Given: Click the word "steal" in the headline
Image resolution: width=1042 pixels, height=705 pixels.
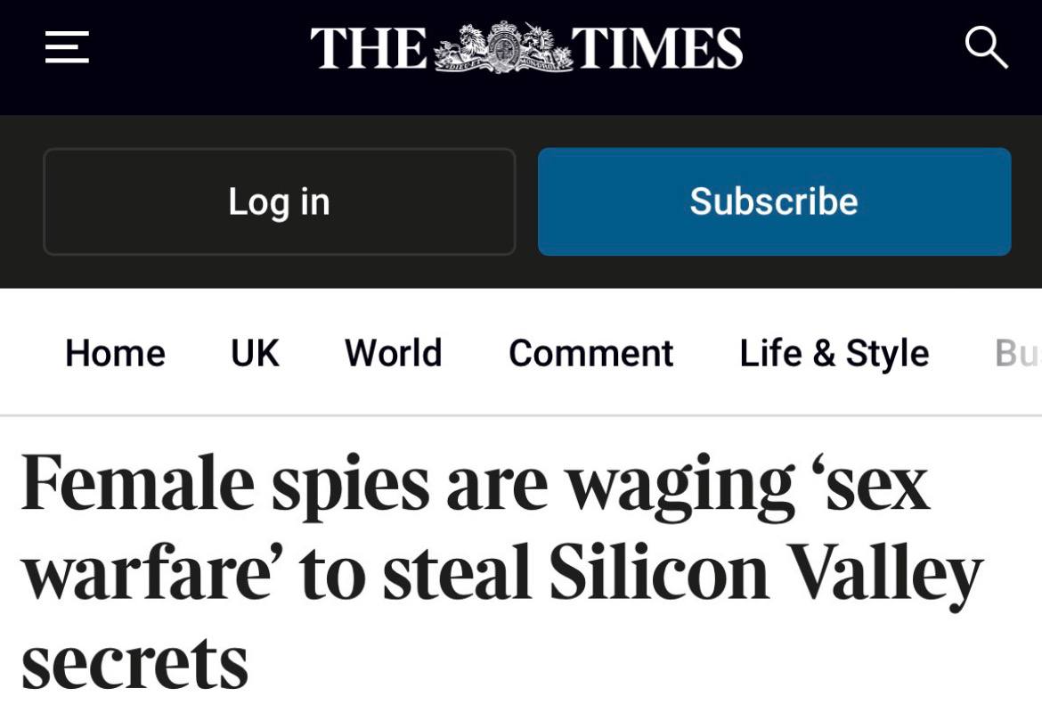Looking at the screenshot, I should coord(457,573).
